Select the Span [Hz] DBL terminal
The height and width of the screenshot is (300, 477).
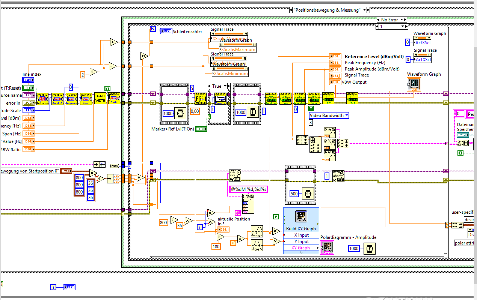click(29, 133)
